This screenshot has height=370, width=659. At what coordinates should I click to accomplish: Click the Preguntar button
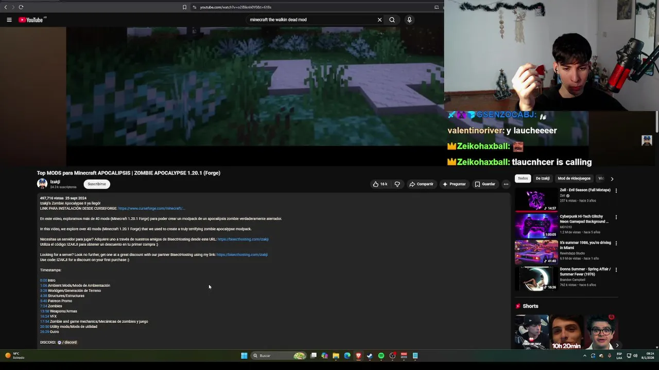[x=454, y=184]
